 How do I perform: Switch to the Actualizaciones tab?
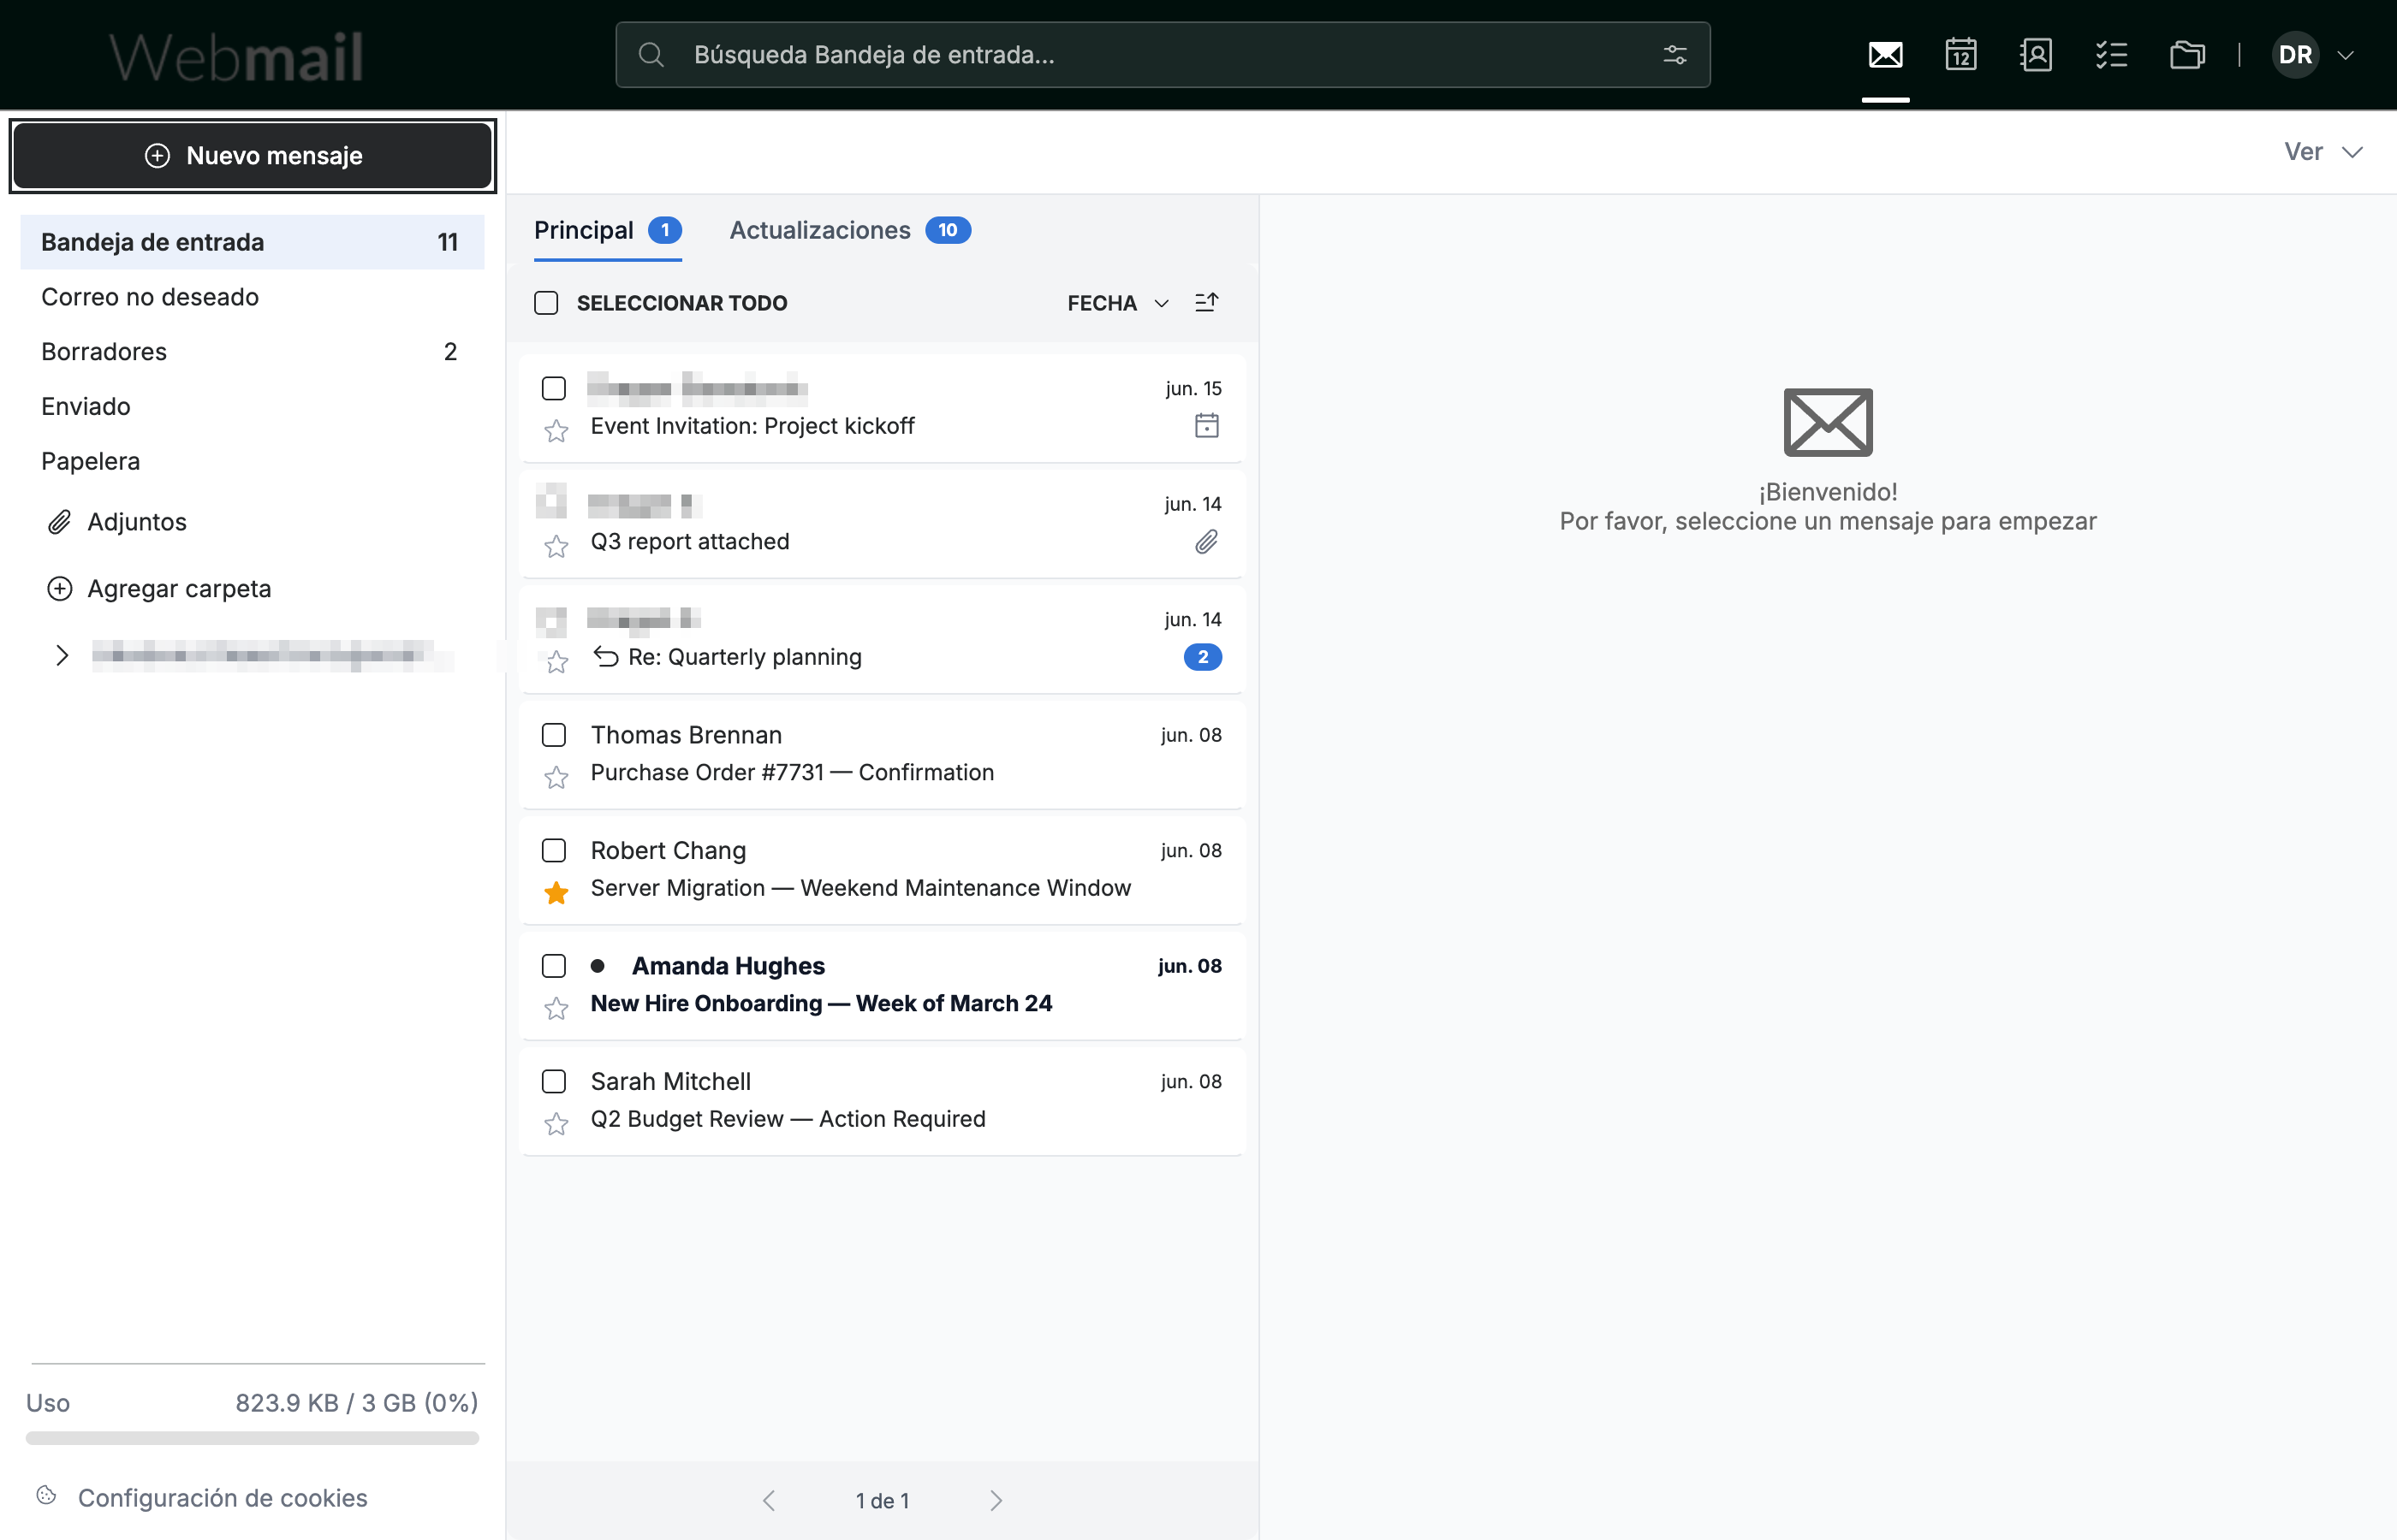(x=849, y=230)
